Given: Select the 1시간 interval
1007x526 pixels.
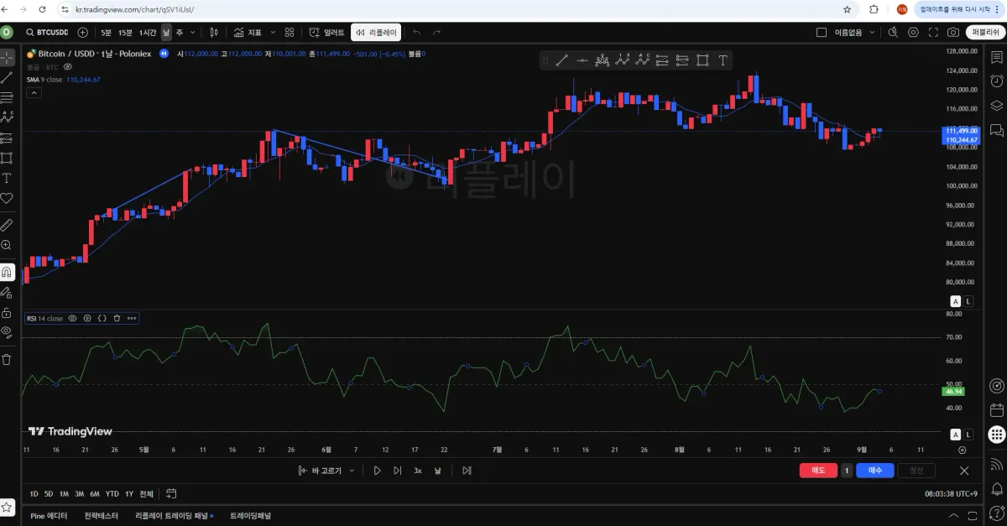Looking at the screenshot, I should tap(148, 33).
